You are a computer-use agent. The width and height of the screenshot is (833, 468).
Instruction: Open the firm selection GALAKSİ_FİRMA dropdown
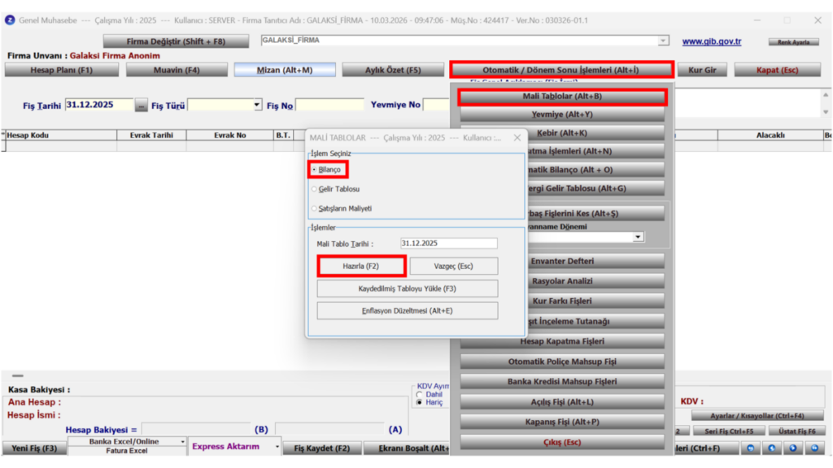pyautogui.click(x=663, y=41)
